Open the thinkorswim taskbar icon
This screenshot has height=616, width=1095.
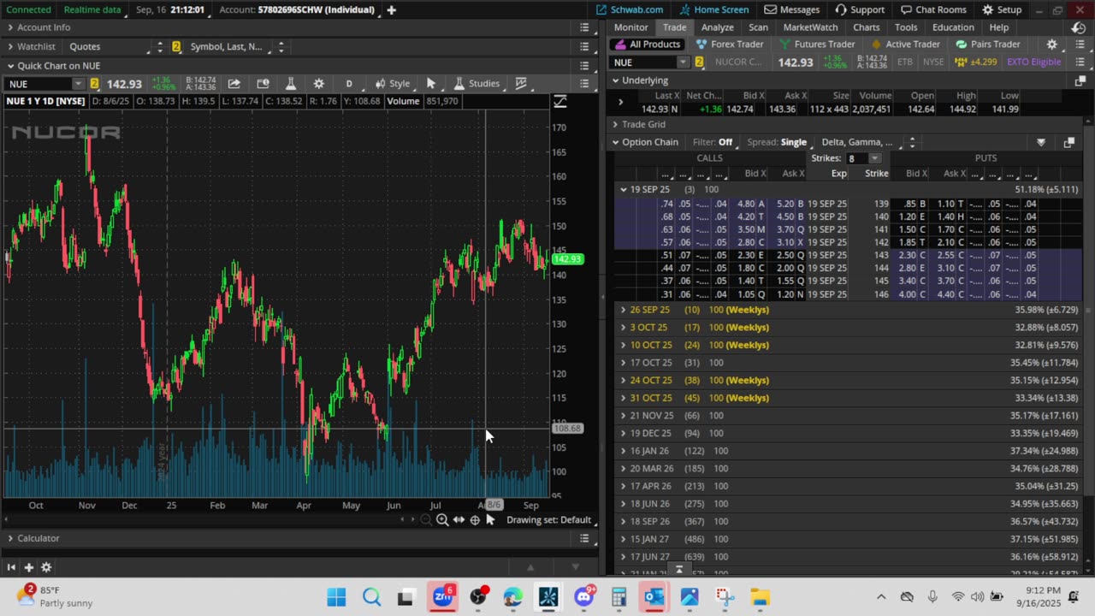tap(548, 596)
